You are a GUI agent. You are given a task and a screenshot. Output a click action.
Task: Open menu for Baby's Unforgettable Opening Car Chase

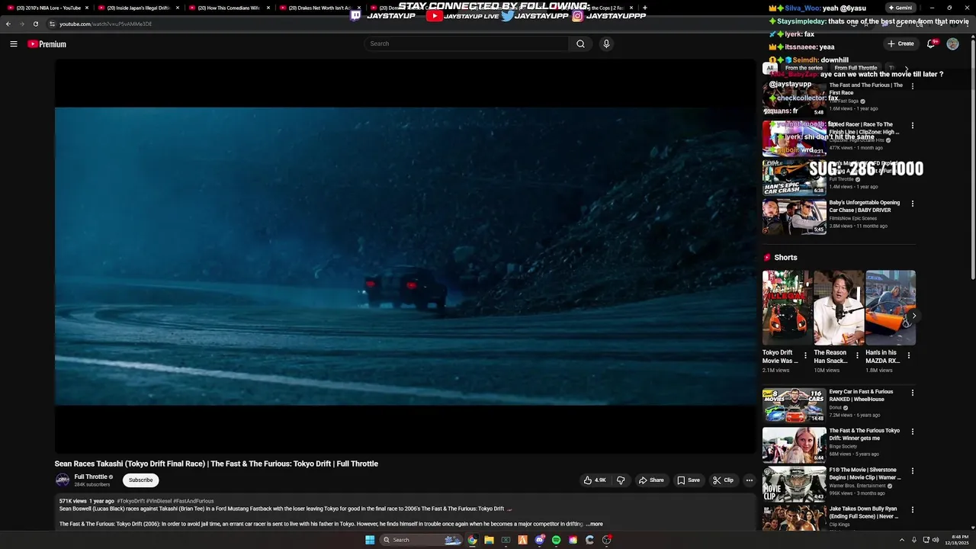click(x=913, y=204)
